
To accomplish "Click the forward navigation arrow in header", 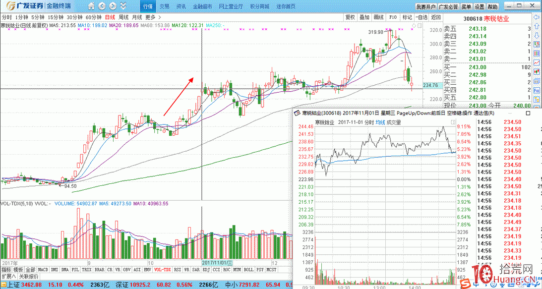I will (113, 6).
